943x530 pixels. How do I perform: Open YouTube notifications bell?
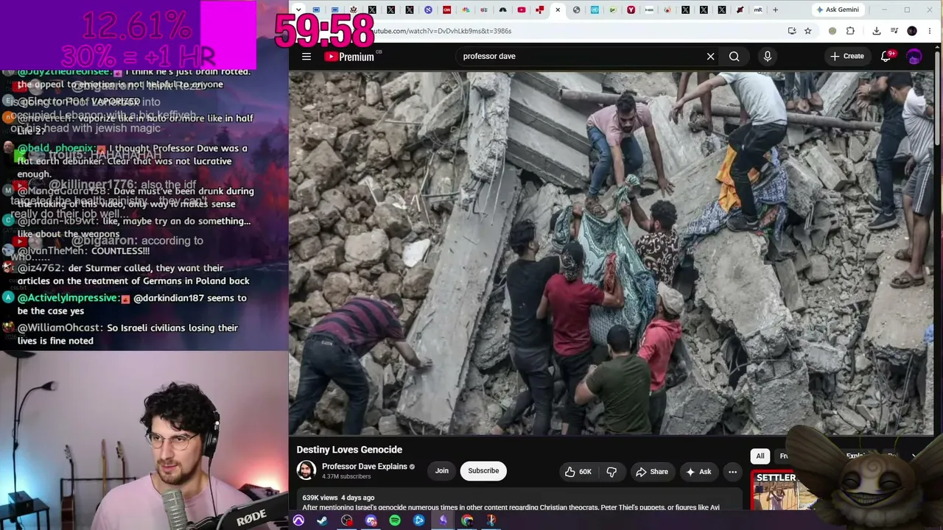click(886, 57)
